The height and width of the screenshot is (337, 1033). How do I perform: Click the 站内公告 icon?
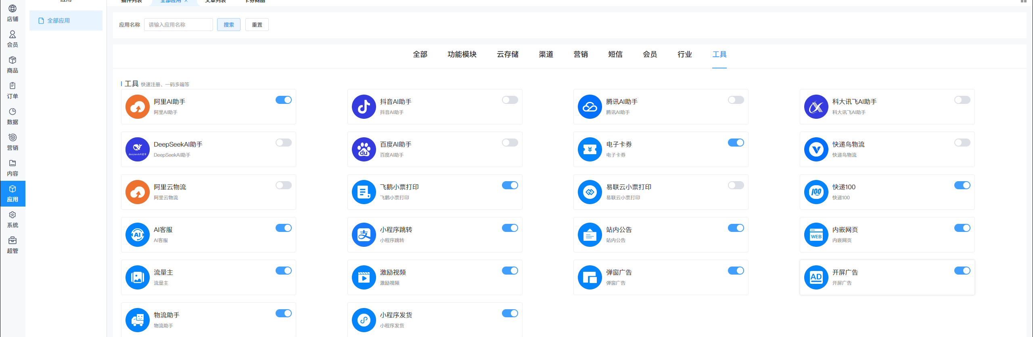click(590, 235)
